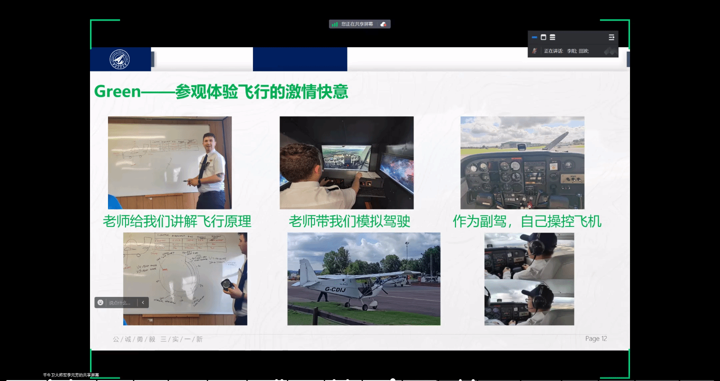Click the university logo on the slide header
Image resolution: width=720 pixels, height=381 pixels.
[x=120, y=59]
